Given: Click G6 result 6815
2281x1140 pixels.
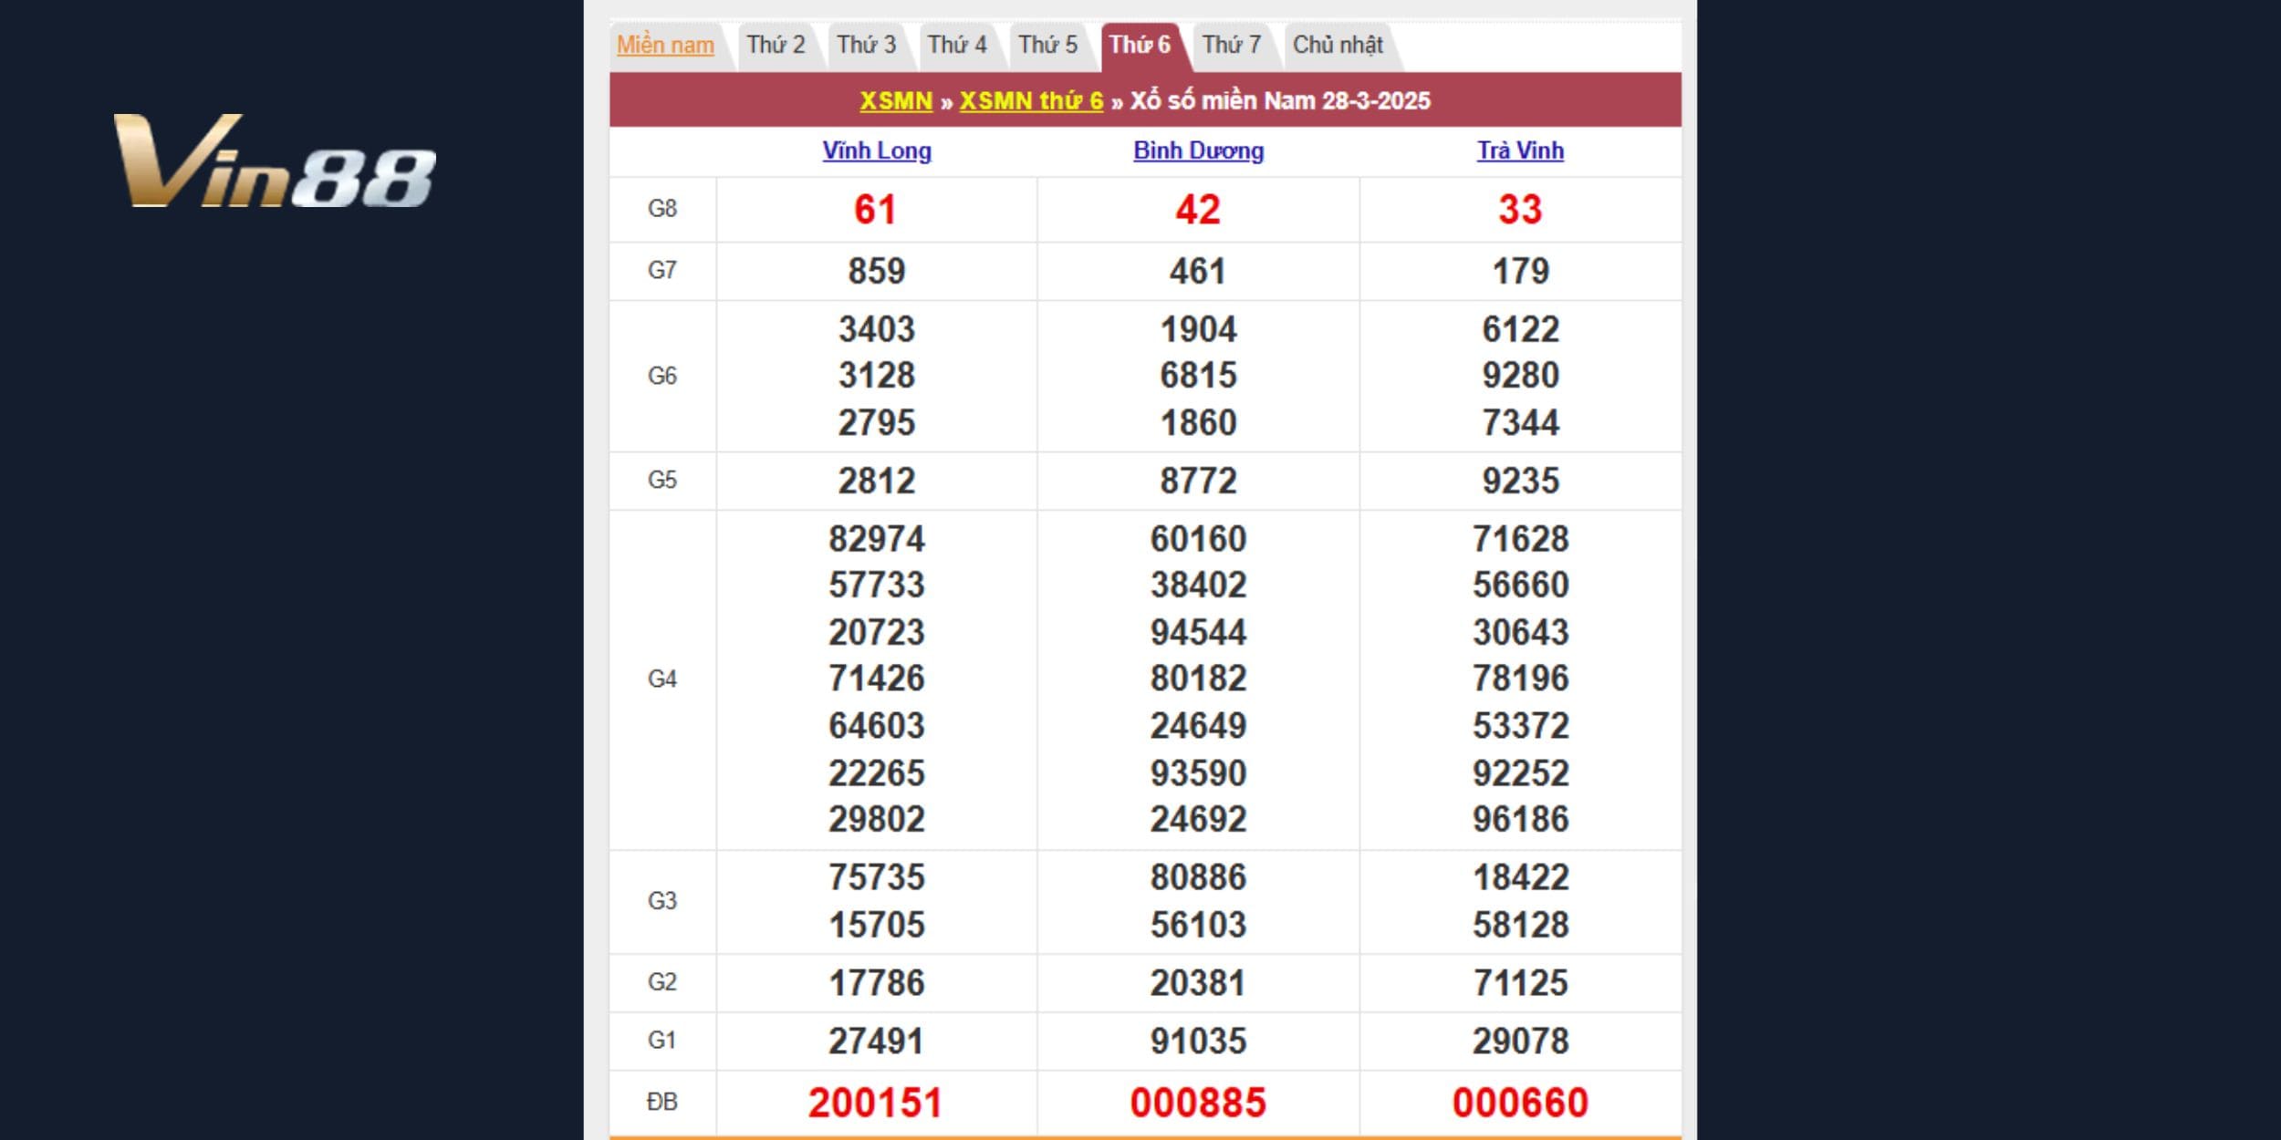Looking at the screenshot, I should pyautogui.click(x=1198, y=376).
